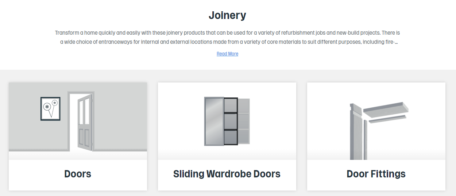Screen dimensions: 456x196
Task: Click the skirting board in Doors illustration
Action: click(x=38, y=149)
